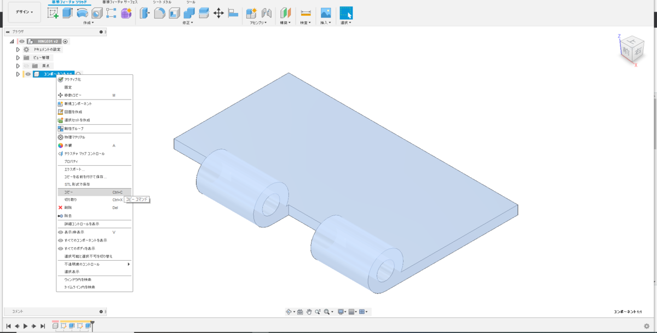Collapse the HINGE01 v2 tree node
The width and height of the screenshot is (657, 333).
coord(12,41)
